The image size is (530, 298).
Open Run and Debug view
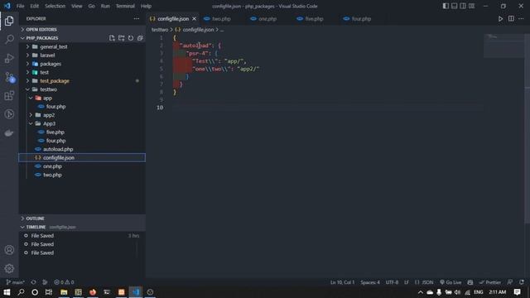pos(9,58)
